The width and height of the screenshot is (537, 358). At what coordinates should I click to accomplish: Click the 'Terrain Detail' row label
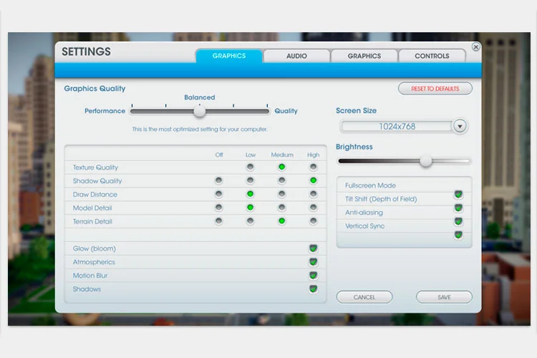(92, 222)
